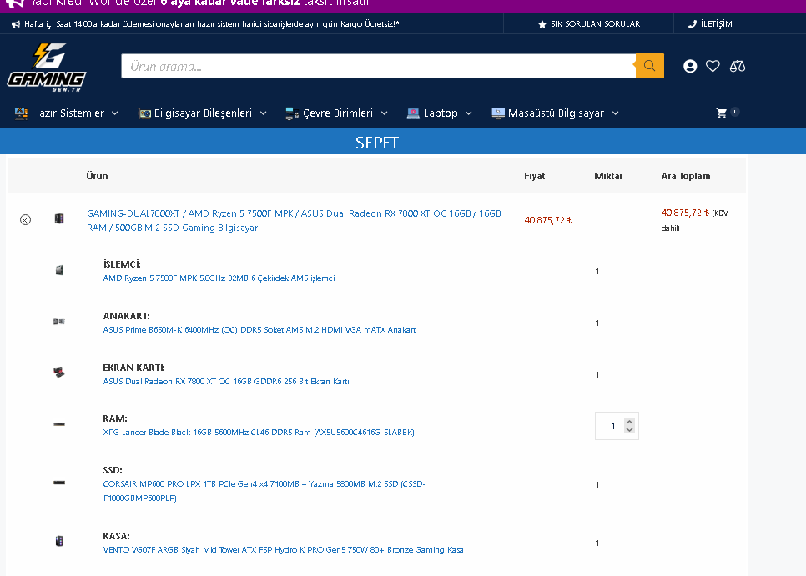Click the İşlemci processor thumbnail

point(59,270)
